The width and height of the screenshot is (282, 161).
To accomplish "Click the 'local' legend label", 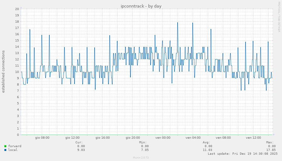I will 13,150.
